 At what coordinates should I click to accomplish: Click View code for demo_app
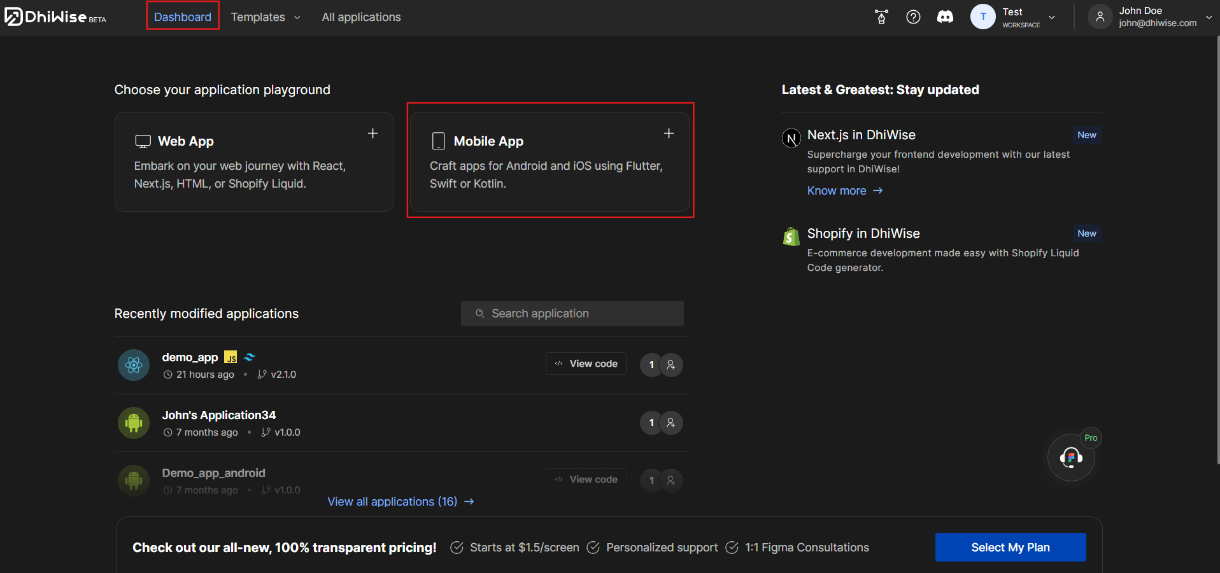(585, 363)
